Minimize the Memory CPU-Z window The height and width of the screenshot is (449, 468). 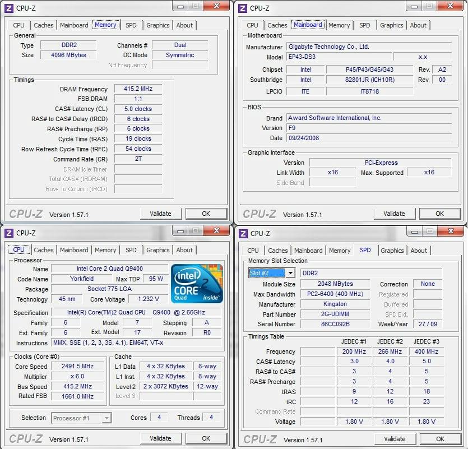tap(180, 6)
